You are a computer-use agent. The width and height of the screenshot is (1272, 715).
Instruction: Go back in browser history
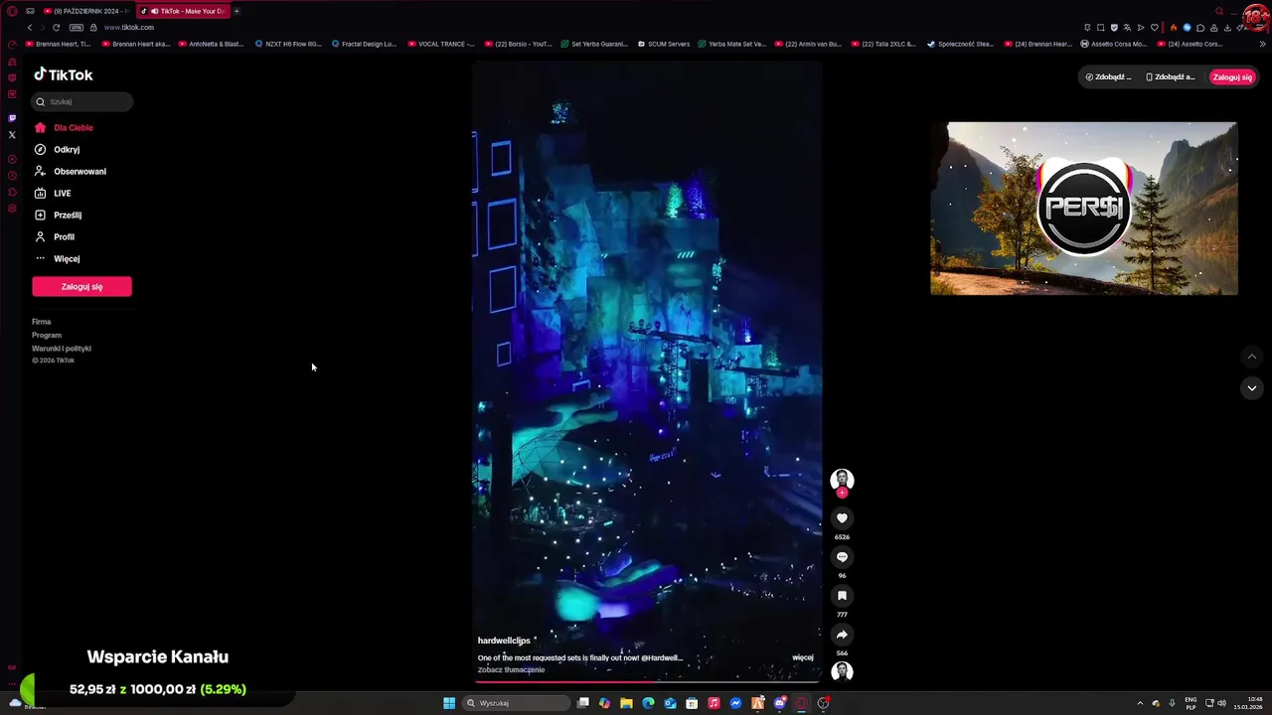(30, 28)
